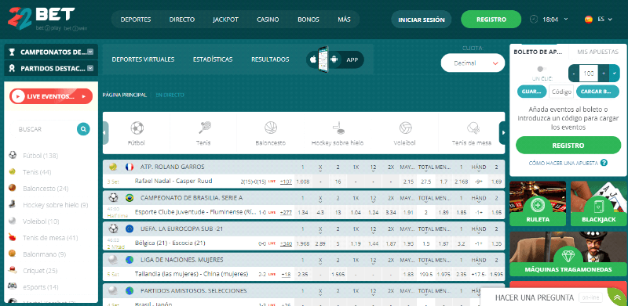Viewport: 628px width, 306px height.
Task: Click the Guar... save button
Action: coord(532,92)
